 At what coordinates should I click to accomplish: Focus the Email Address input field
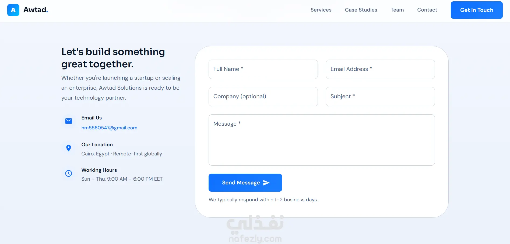380,69
